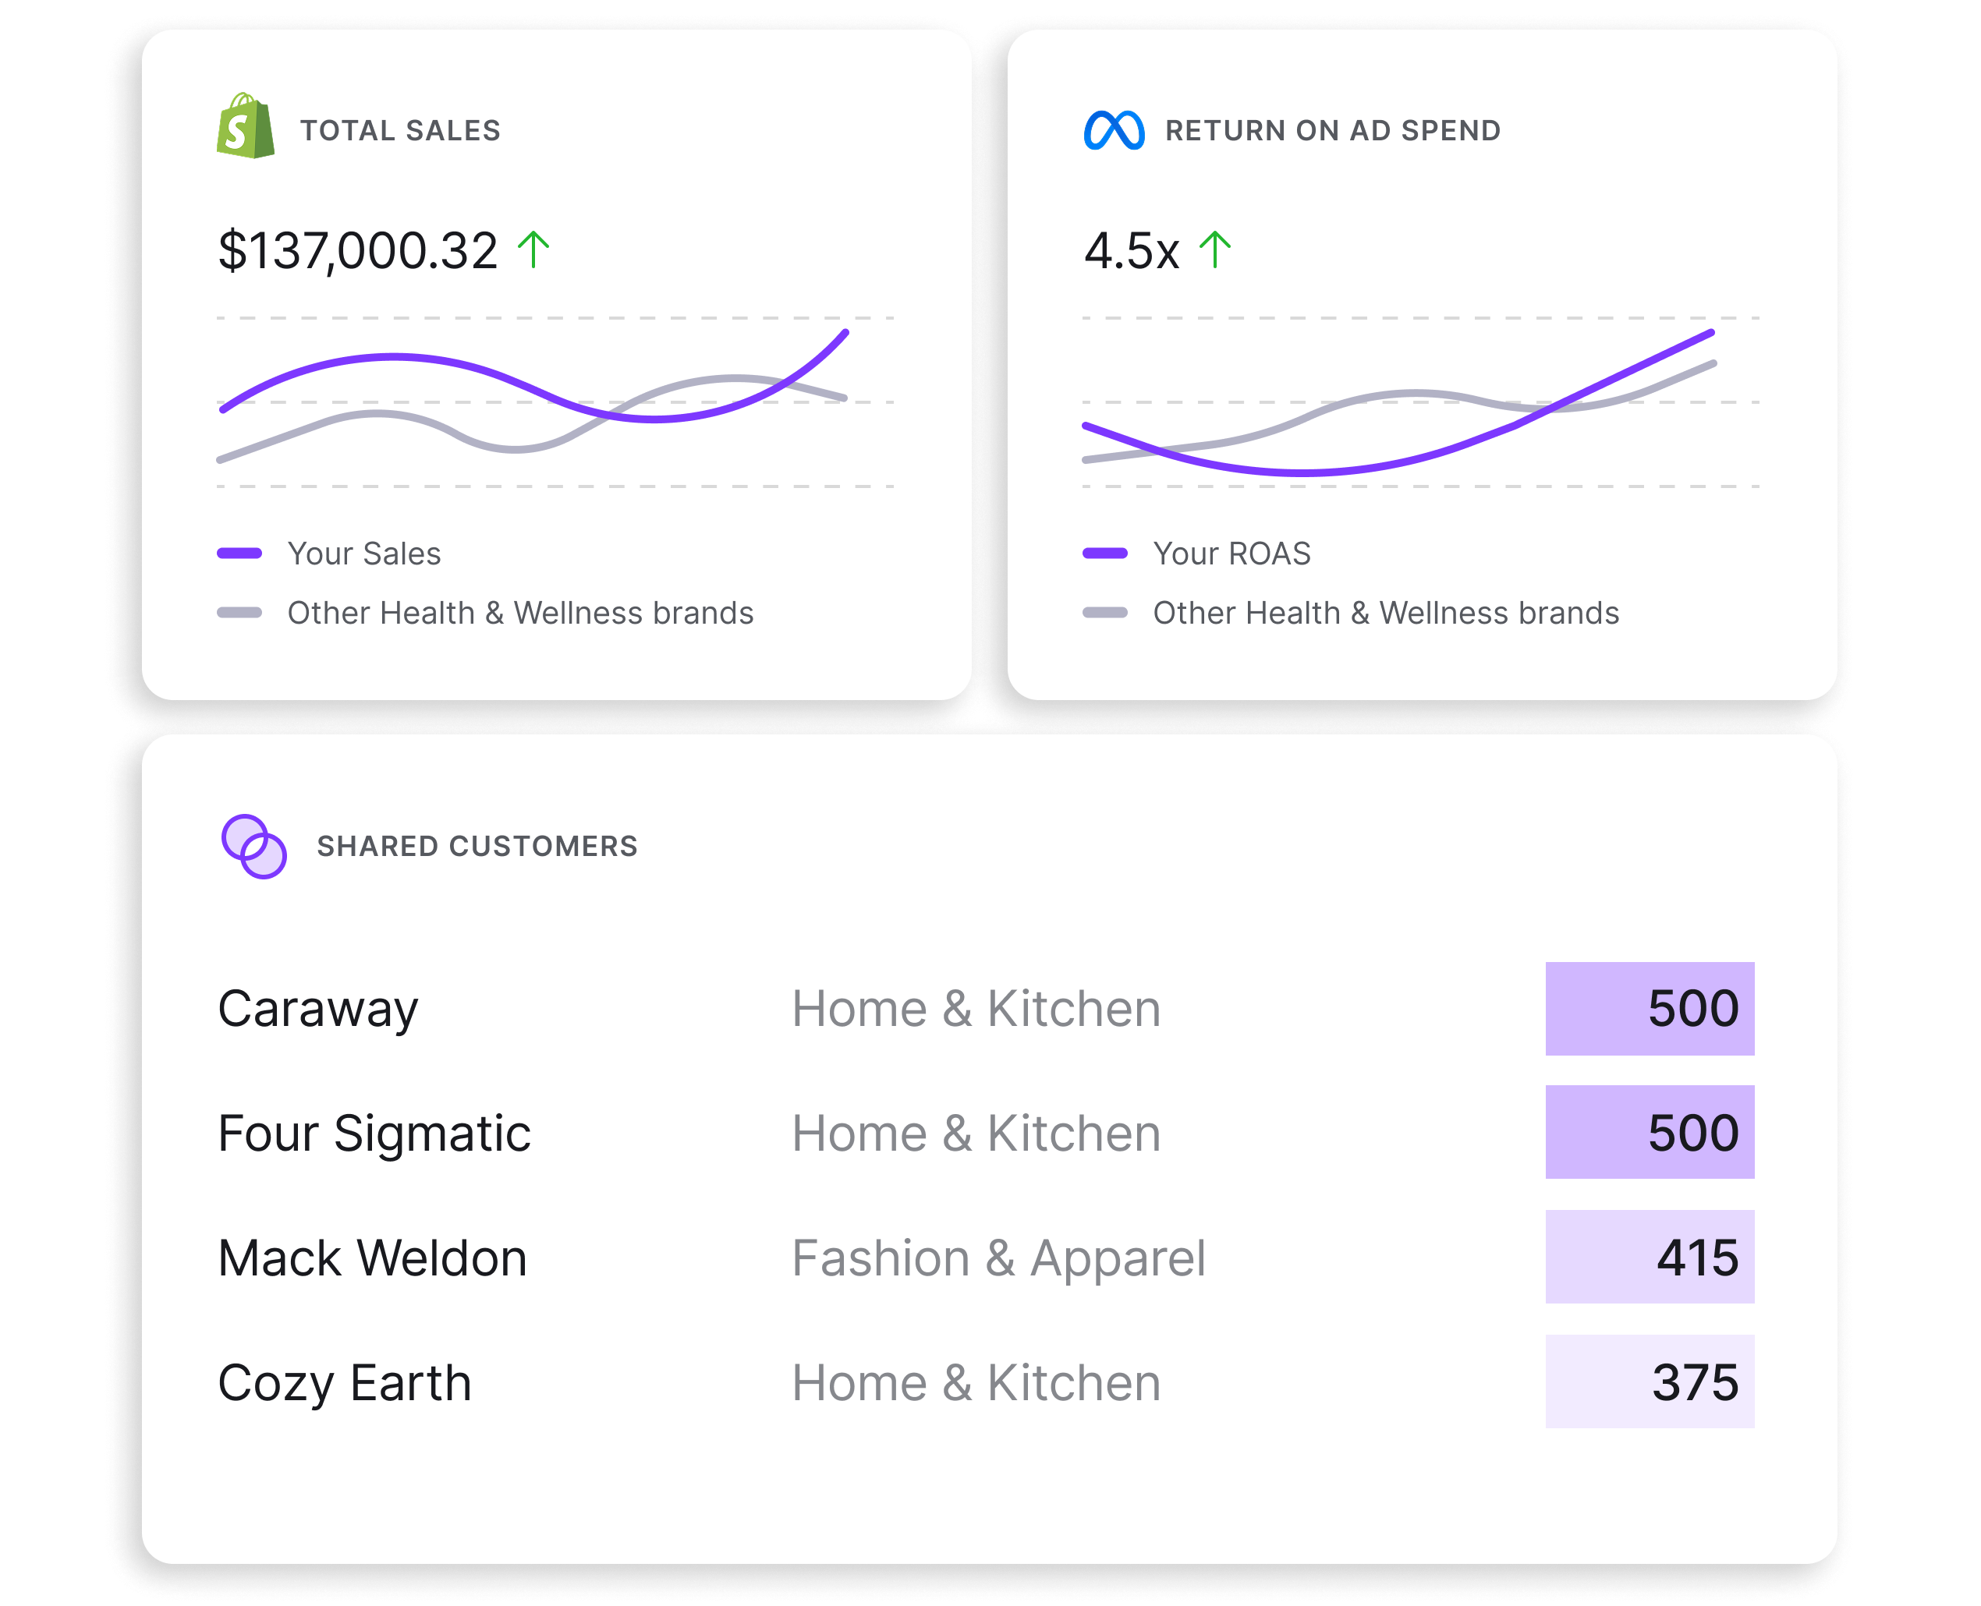The width and height of the screenshot is (1981, 1606).
Task: Click the 375 shared customers cell
Action: click(1649, 1382)
